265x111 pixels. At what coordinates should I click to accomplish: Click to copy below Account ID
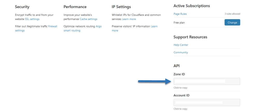click(x=180, y=109)
